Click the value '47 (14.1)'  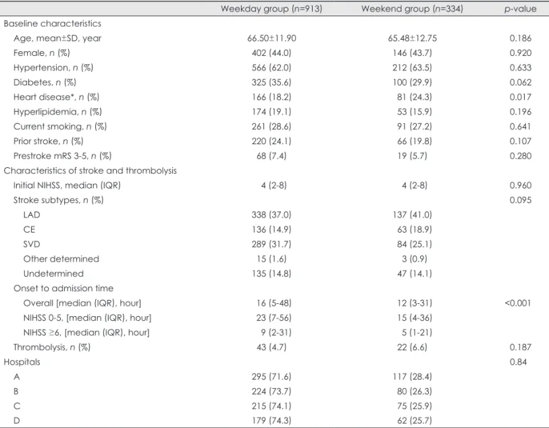pyautogui.click(x=414, y=274)
